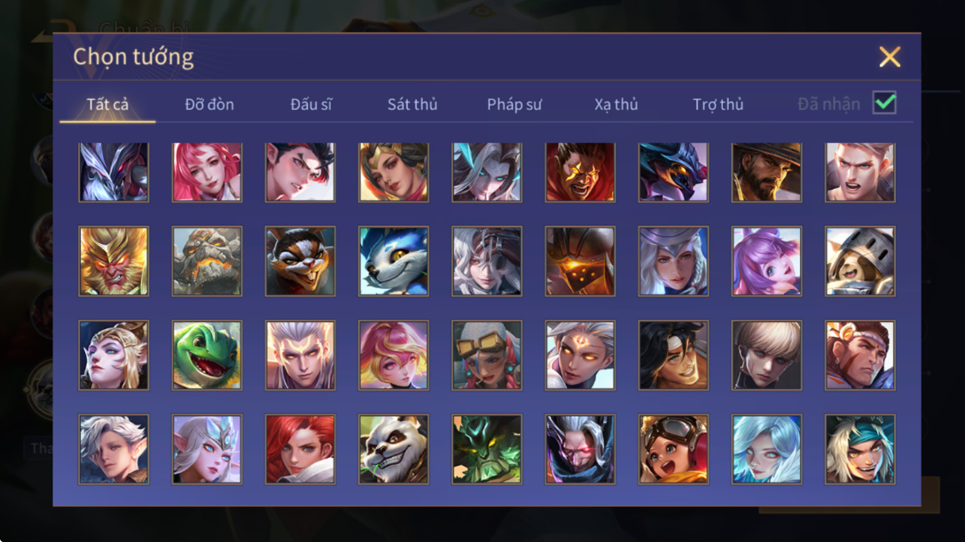Open the Pháp sư tab
This screenshot has height=542, width=965.
pyautogui.click(x=515, y=104)
